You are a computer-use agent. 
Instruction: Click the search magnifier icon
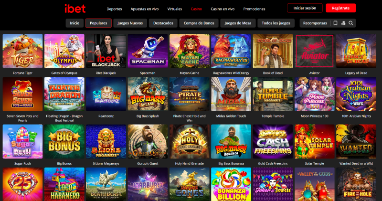point(351,23)
